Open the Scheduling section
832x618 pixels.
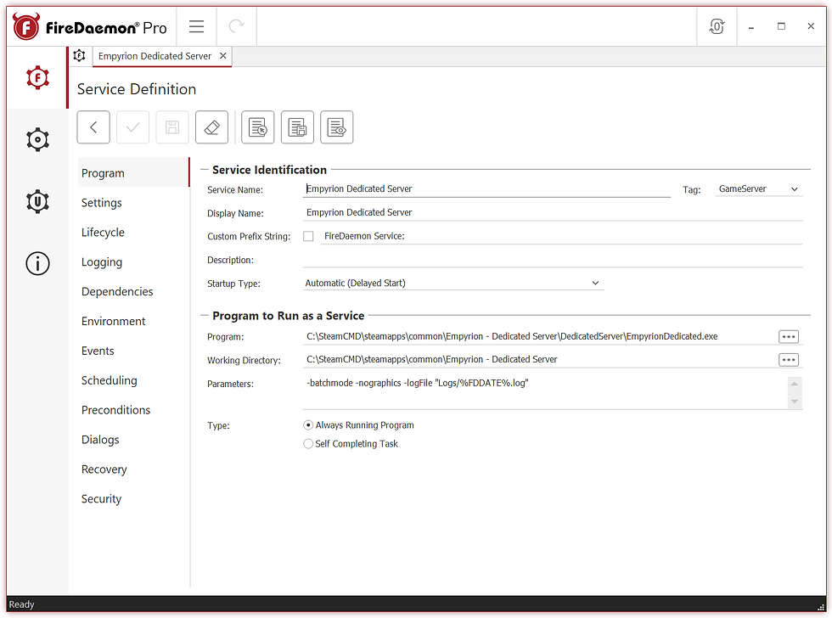tap(109, 380)
